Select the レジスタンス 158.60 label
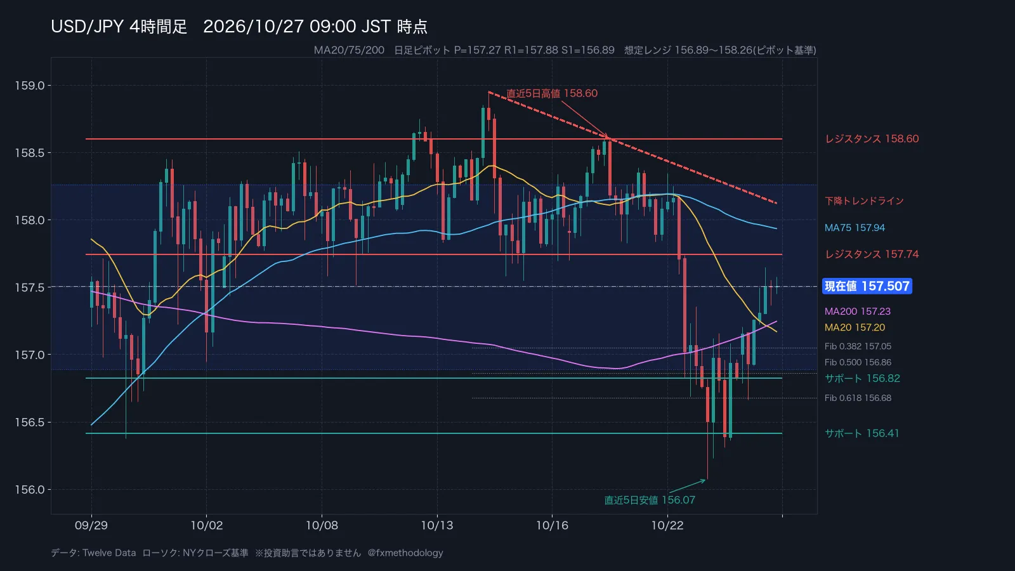This screenshot has height=571, width=1015. point(872,139)
